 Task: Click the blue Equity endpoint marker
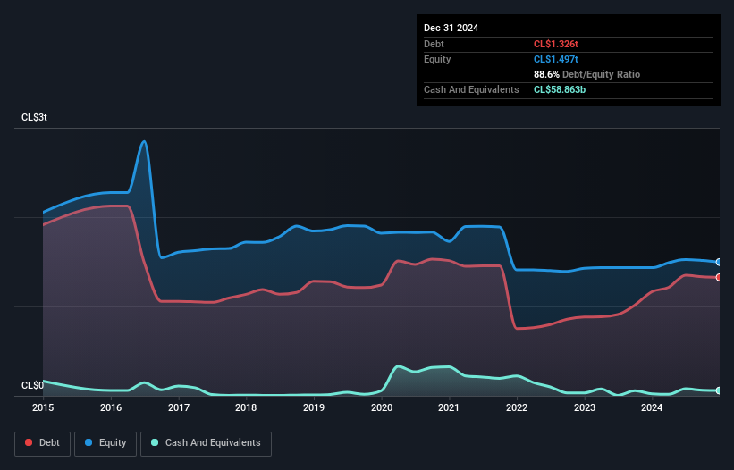[x=719, y=262]
